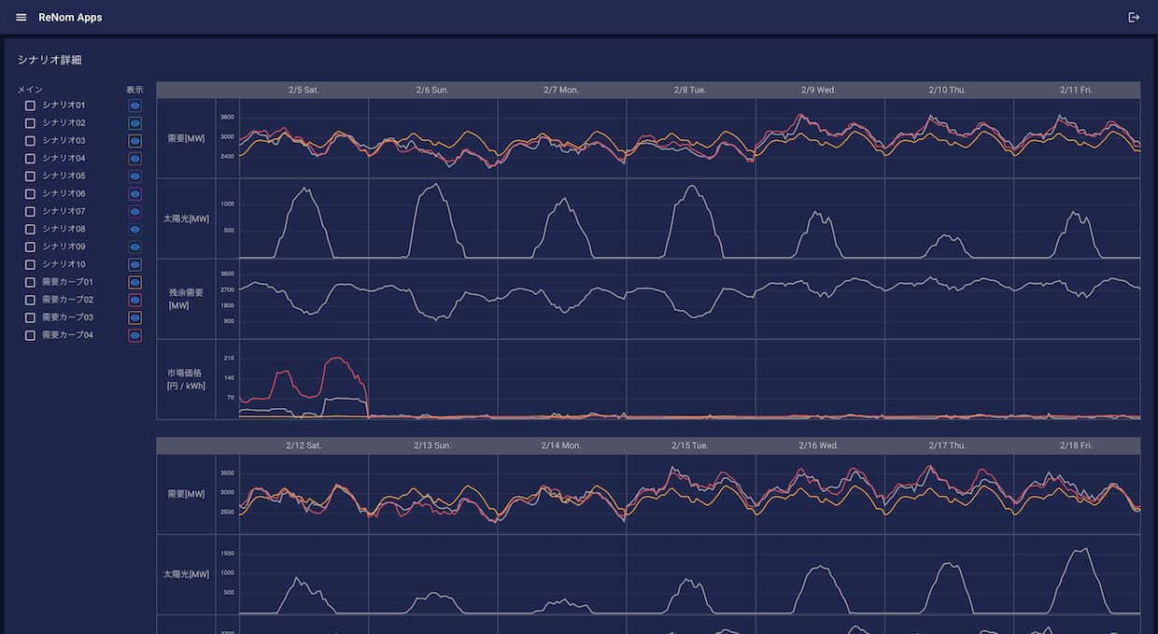Click the シナリオ詳細 heading

click(x=49, y=60)
